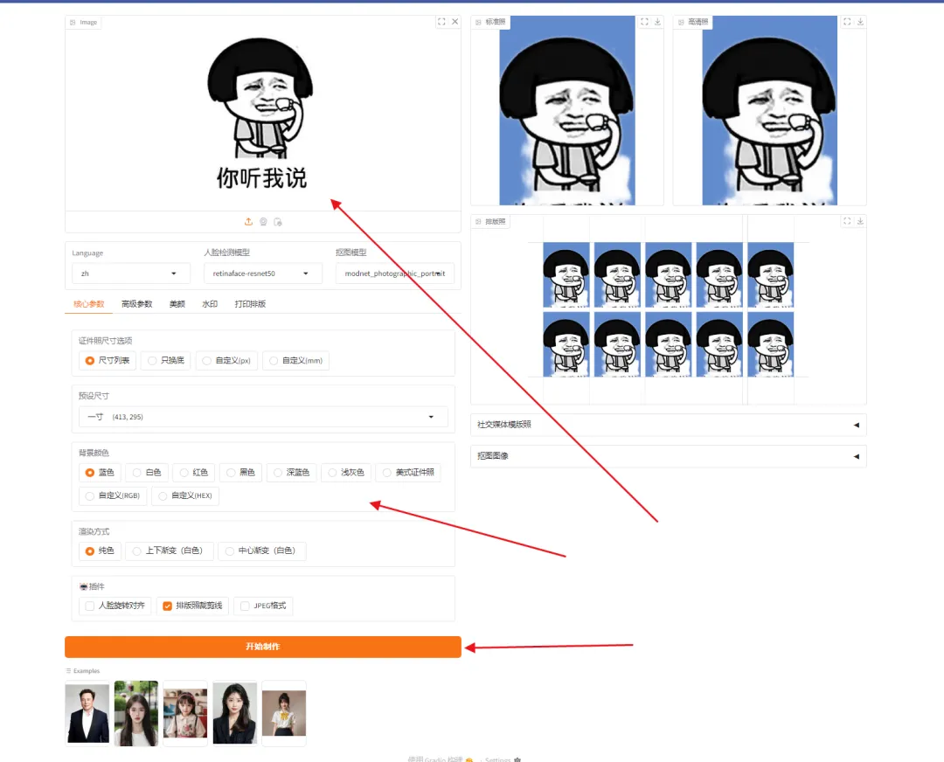This screenshot has height=762, width=944.
Task: Select 美式证件照 background option
Action: pyautogui.click(x=408, y=473)
